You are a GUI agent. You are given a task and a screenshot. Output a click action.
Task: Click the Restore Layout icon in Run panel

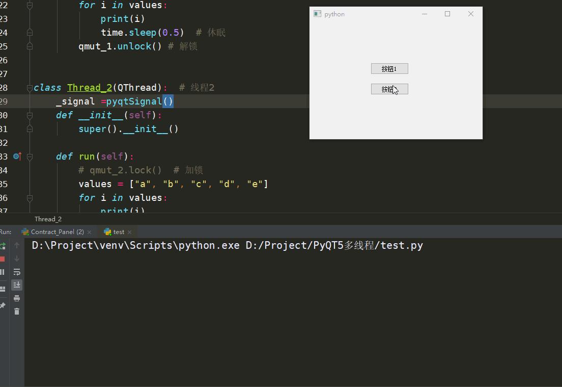(x=3, y=289)
